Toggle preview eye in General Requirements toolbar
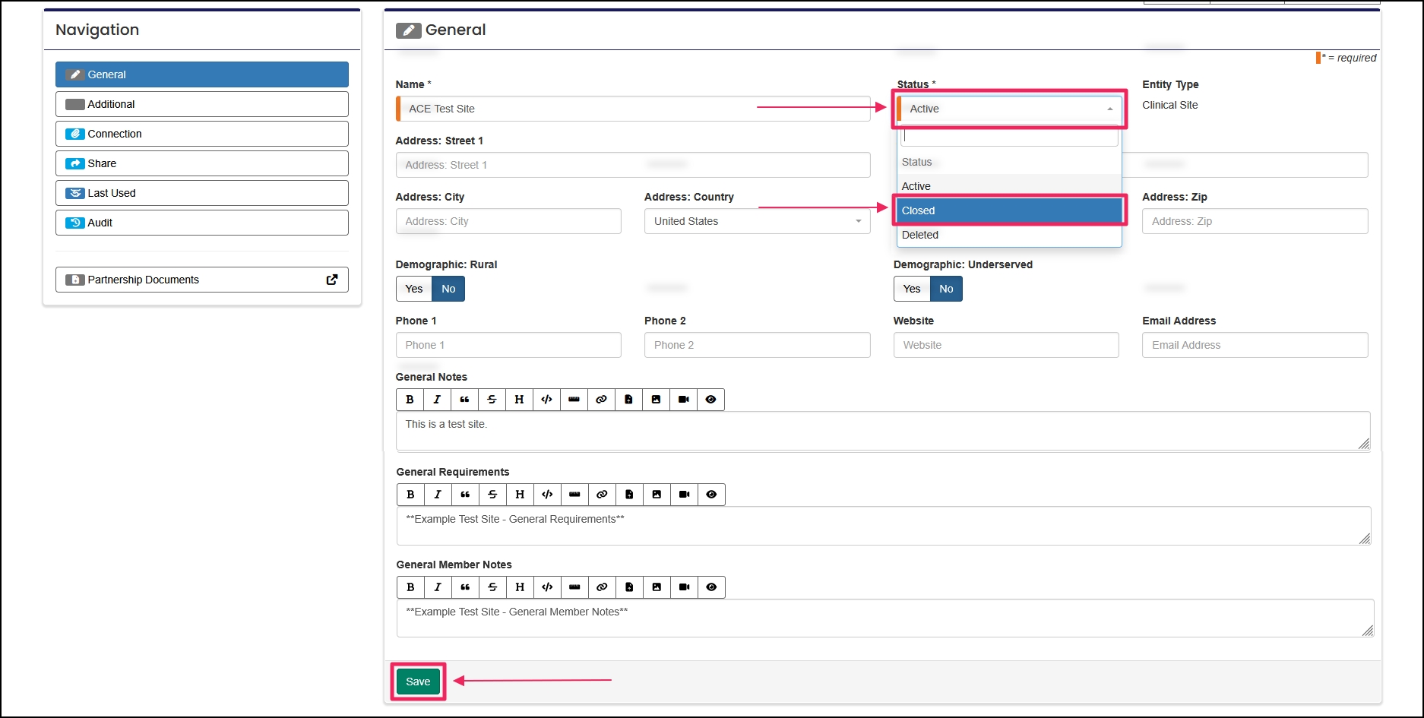The height and width of the screenshot is (718, 1424). coord(711,495)
